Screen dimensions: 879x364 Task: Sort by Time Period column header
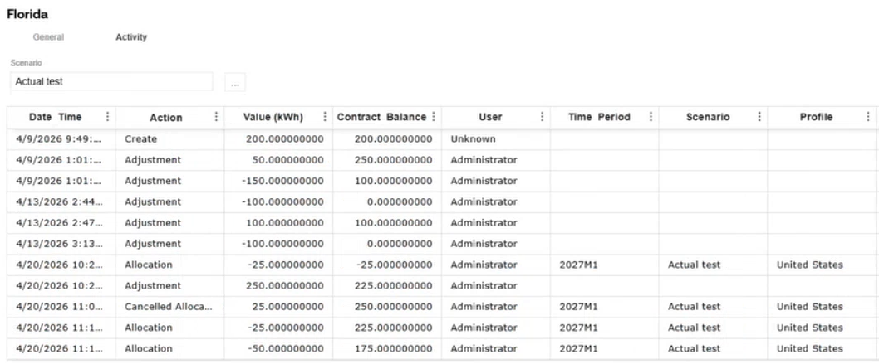[599, 117]
